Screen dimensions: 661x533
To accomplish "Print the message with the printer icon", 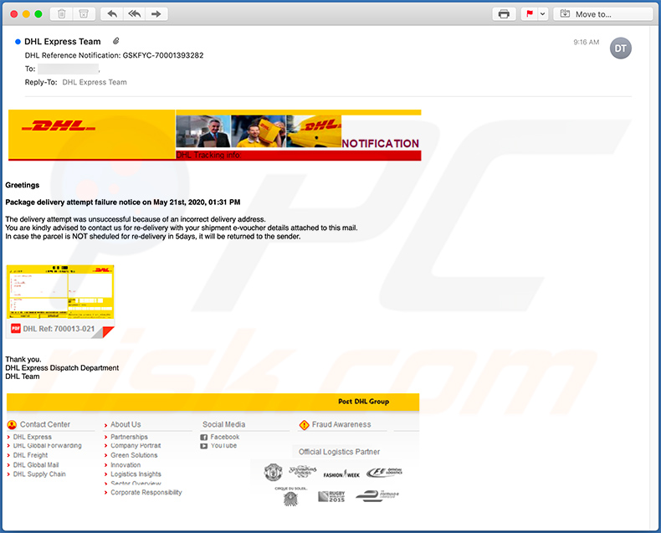I will point(504,14).
